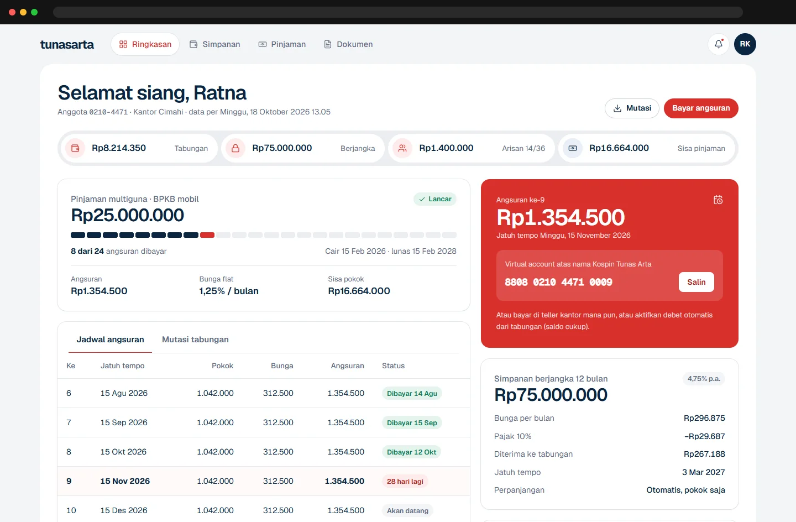
Task: Switch to the Mutasi tabungan tab
Action: [x=195, y=340]
